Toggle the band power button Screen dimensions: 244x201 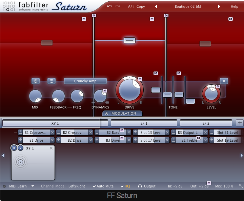point(36,81)
